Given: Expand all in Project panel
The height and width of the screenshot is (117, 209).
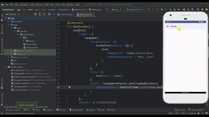Looking at the screenshot, I should 40,14.
